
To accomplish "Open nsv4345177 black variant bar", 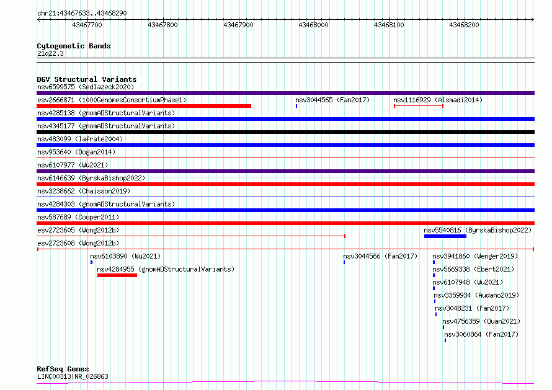I will click(x=285, y=132).
